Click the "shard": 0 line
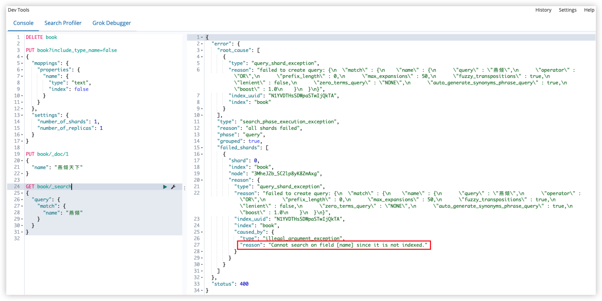This screenshot has height=301, width=602. click(244, 161)
